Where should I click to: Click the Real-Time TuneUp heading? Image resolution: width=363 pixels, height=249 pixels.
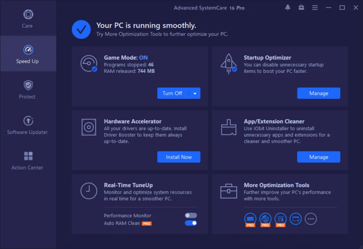click(x=128, y=185)
